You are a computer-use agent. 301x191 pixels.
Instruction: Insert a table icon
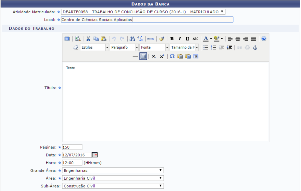(143, 56)
